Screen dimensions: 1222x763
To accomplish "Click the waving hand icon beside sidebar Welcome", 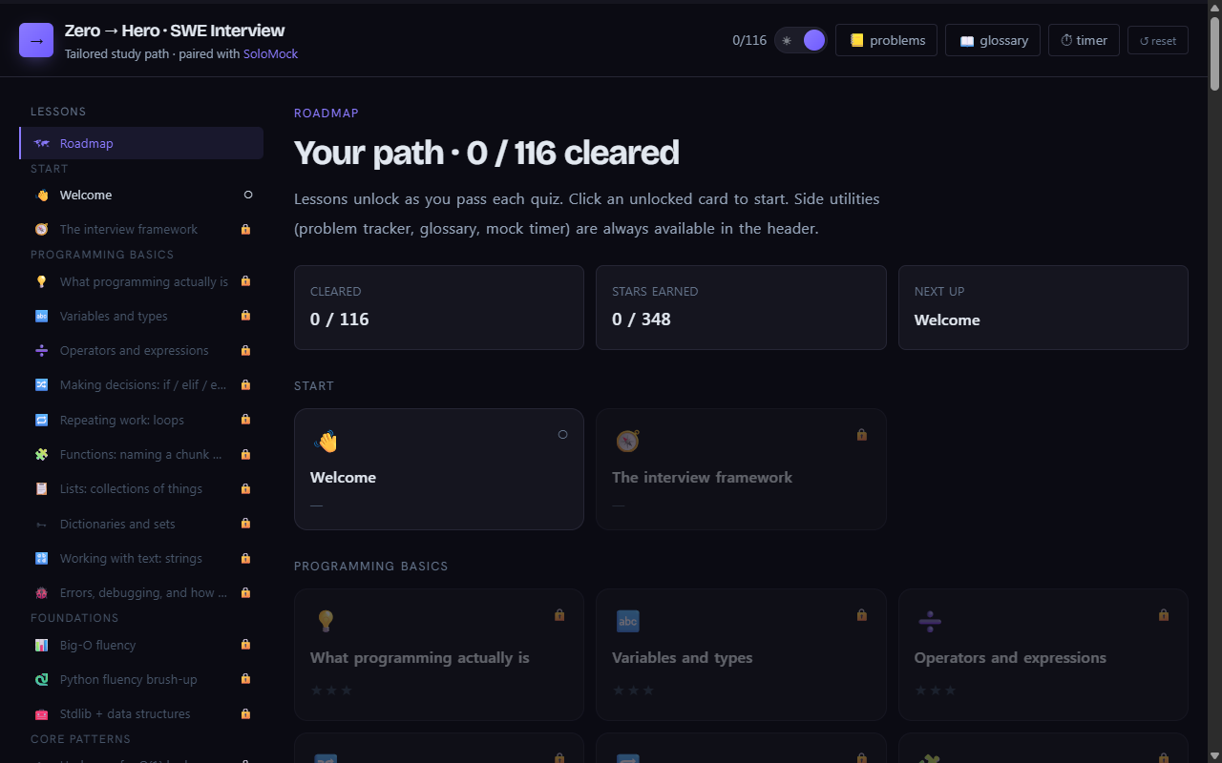I will pyautogui.click(x=41, y=195).
